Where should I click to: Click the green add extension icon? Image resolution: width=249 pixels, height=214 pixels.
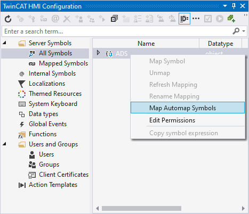tap(231, 19)
